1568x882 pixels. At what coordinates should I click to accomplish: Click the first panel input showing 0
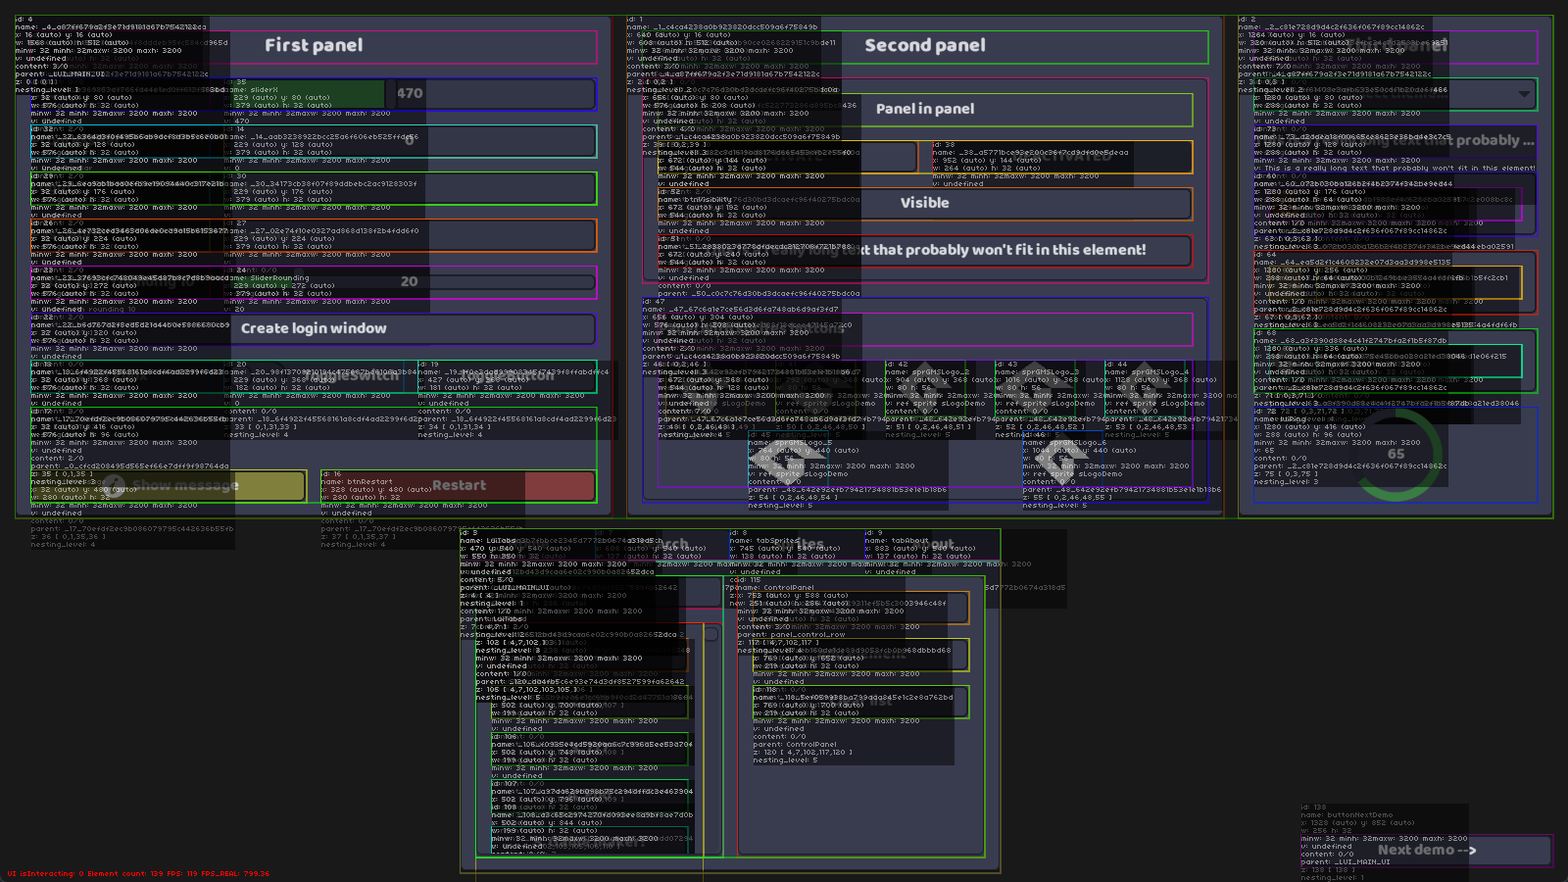tap(410, 141)
